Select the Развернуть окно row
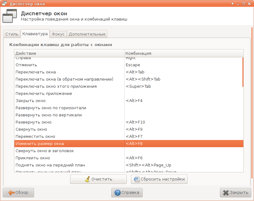 coord(129,122)
